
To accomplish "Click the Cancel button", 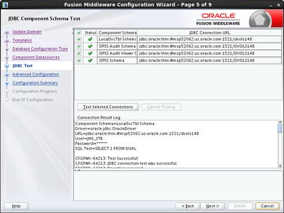I will 267,206.
